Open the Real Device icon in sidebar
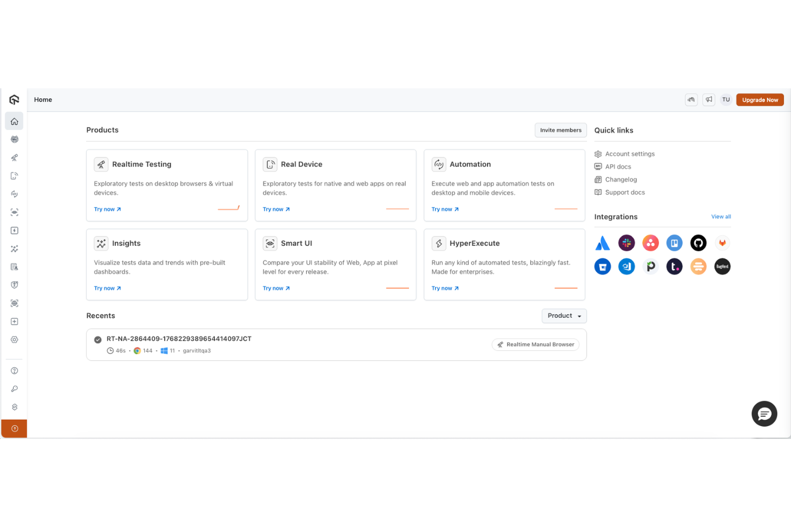791x527 pixels. pyautogui.click(x=14, y=176)
